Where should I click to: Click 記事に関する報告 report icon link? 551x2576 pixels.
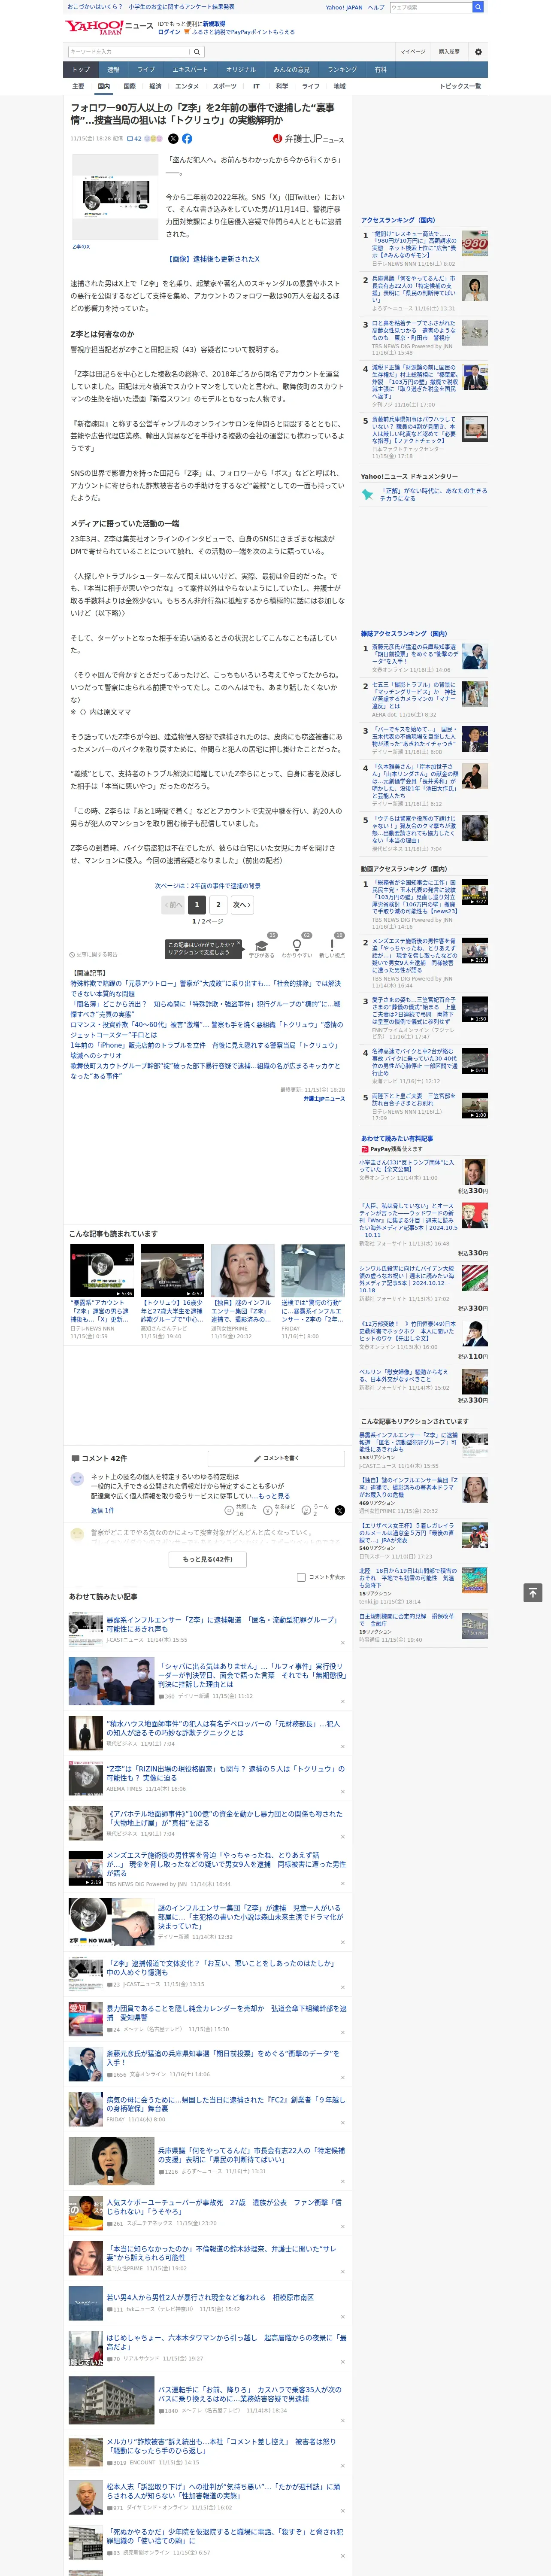[x=93, y=955]
